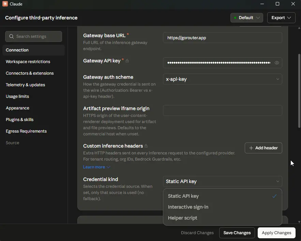Choose Interactive sign-in option
Image resolution: width=301 pixels, height=241 pixels.
tap(222, 207)
